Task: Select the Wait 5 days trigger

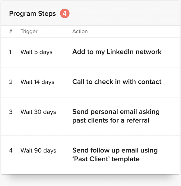Action: pos(36,52)
